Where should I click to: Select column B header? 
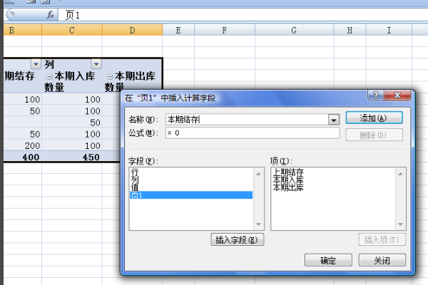click(x=23, y=30)
